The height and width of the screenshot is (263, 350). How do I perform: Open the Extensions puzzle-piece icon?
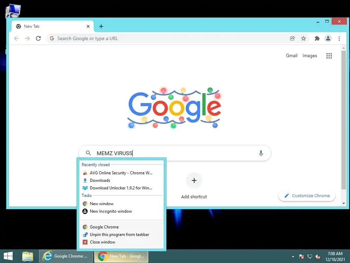(317, 38)
